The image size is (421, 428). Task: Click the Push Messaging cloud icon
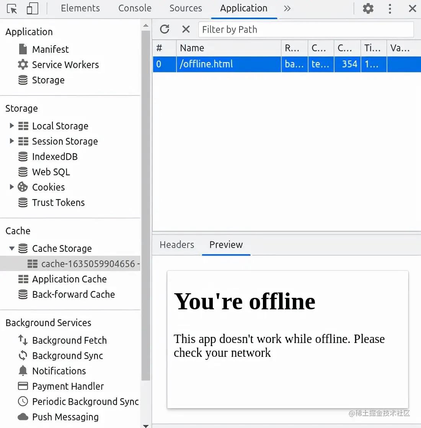(23, 417)
